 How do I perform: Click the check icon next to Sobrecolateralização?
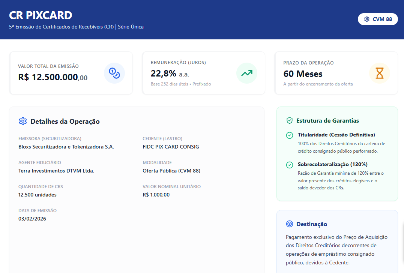point(290,165)
